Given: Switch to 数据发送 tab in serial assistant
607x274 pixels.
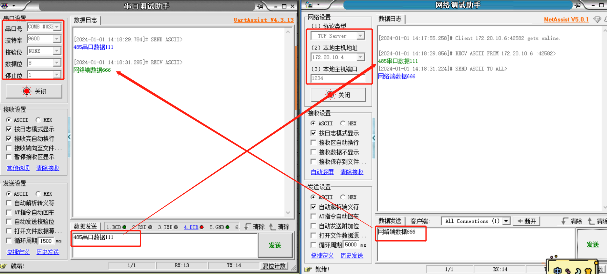Looking at the screenshot, I should pos(85,226).
